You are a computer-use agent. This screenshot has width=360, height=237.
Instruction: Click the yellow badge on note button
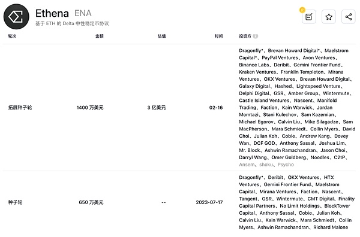coord(302,10)
